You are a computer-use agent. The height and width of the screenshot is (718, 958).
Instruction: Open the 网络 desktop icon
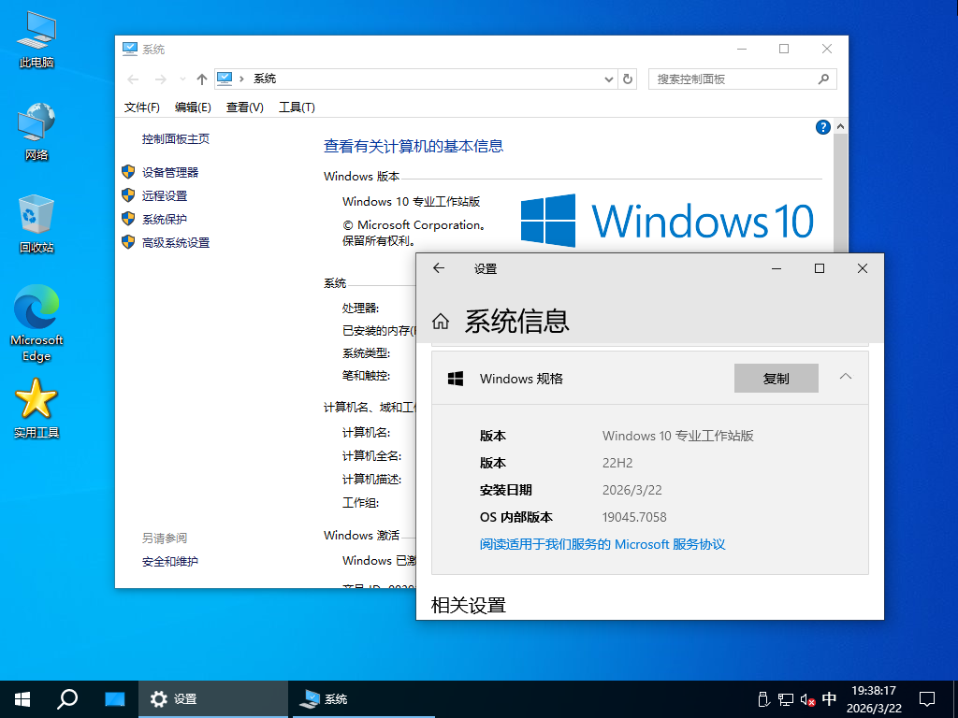click(x=36, y=122)
